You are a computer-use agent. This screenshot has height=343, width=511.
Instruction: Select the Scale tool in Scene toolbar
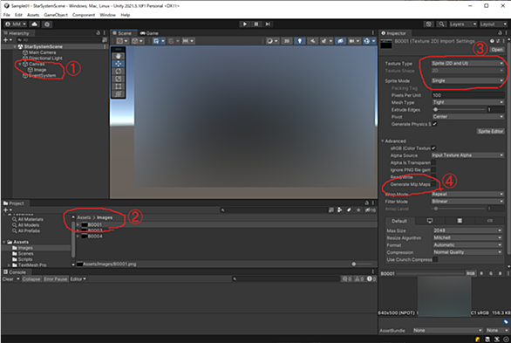point(118,79)
